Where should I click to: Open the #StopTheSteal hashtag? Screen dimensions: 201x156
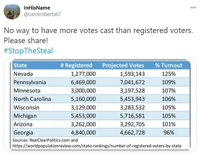coord(28,51)
